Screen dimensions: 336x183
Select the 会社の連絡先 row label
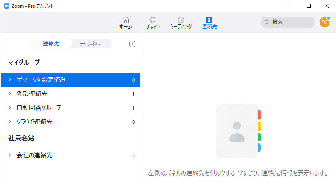click(34, 155)
